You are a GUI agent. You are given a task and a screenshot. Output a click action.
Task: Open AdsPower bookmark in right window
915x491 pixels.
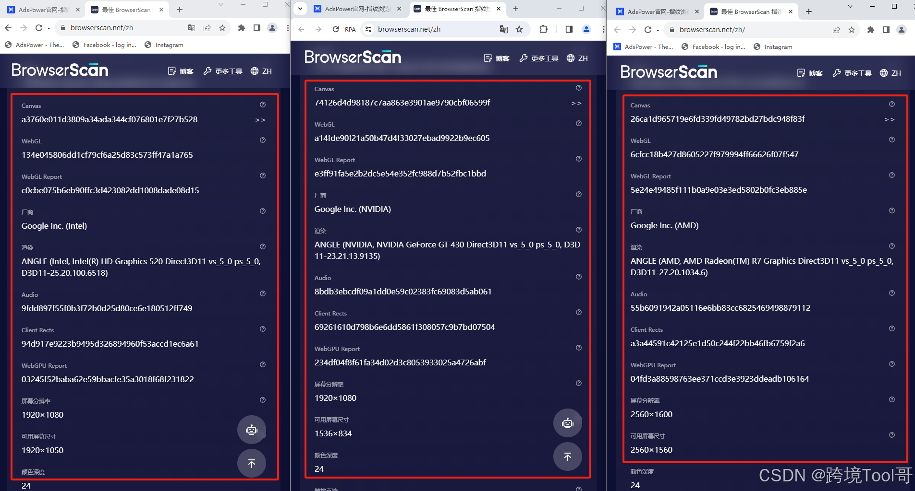coord(643,47)
